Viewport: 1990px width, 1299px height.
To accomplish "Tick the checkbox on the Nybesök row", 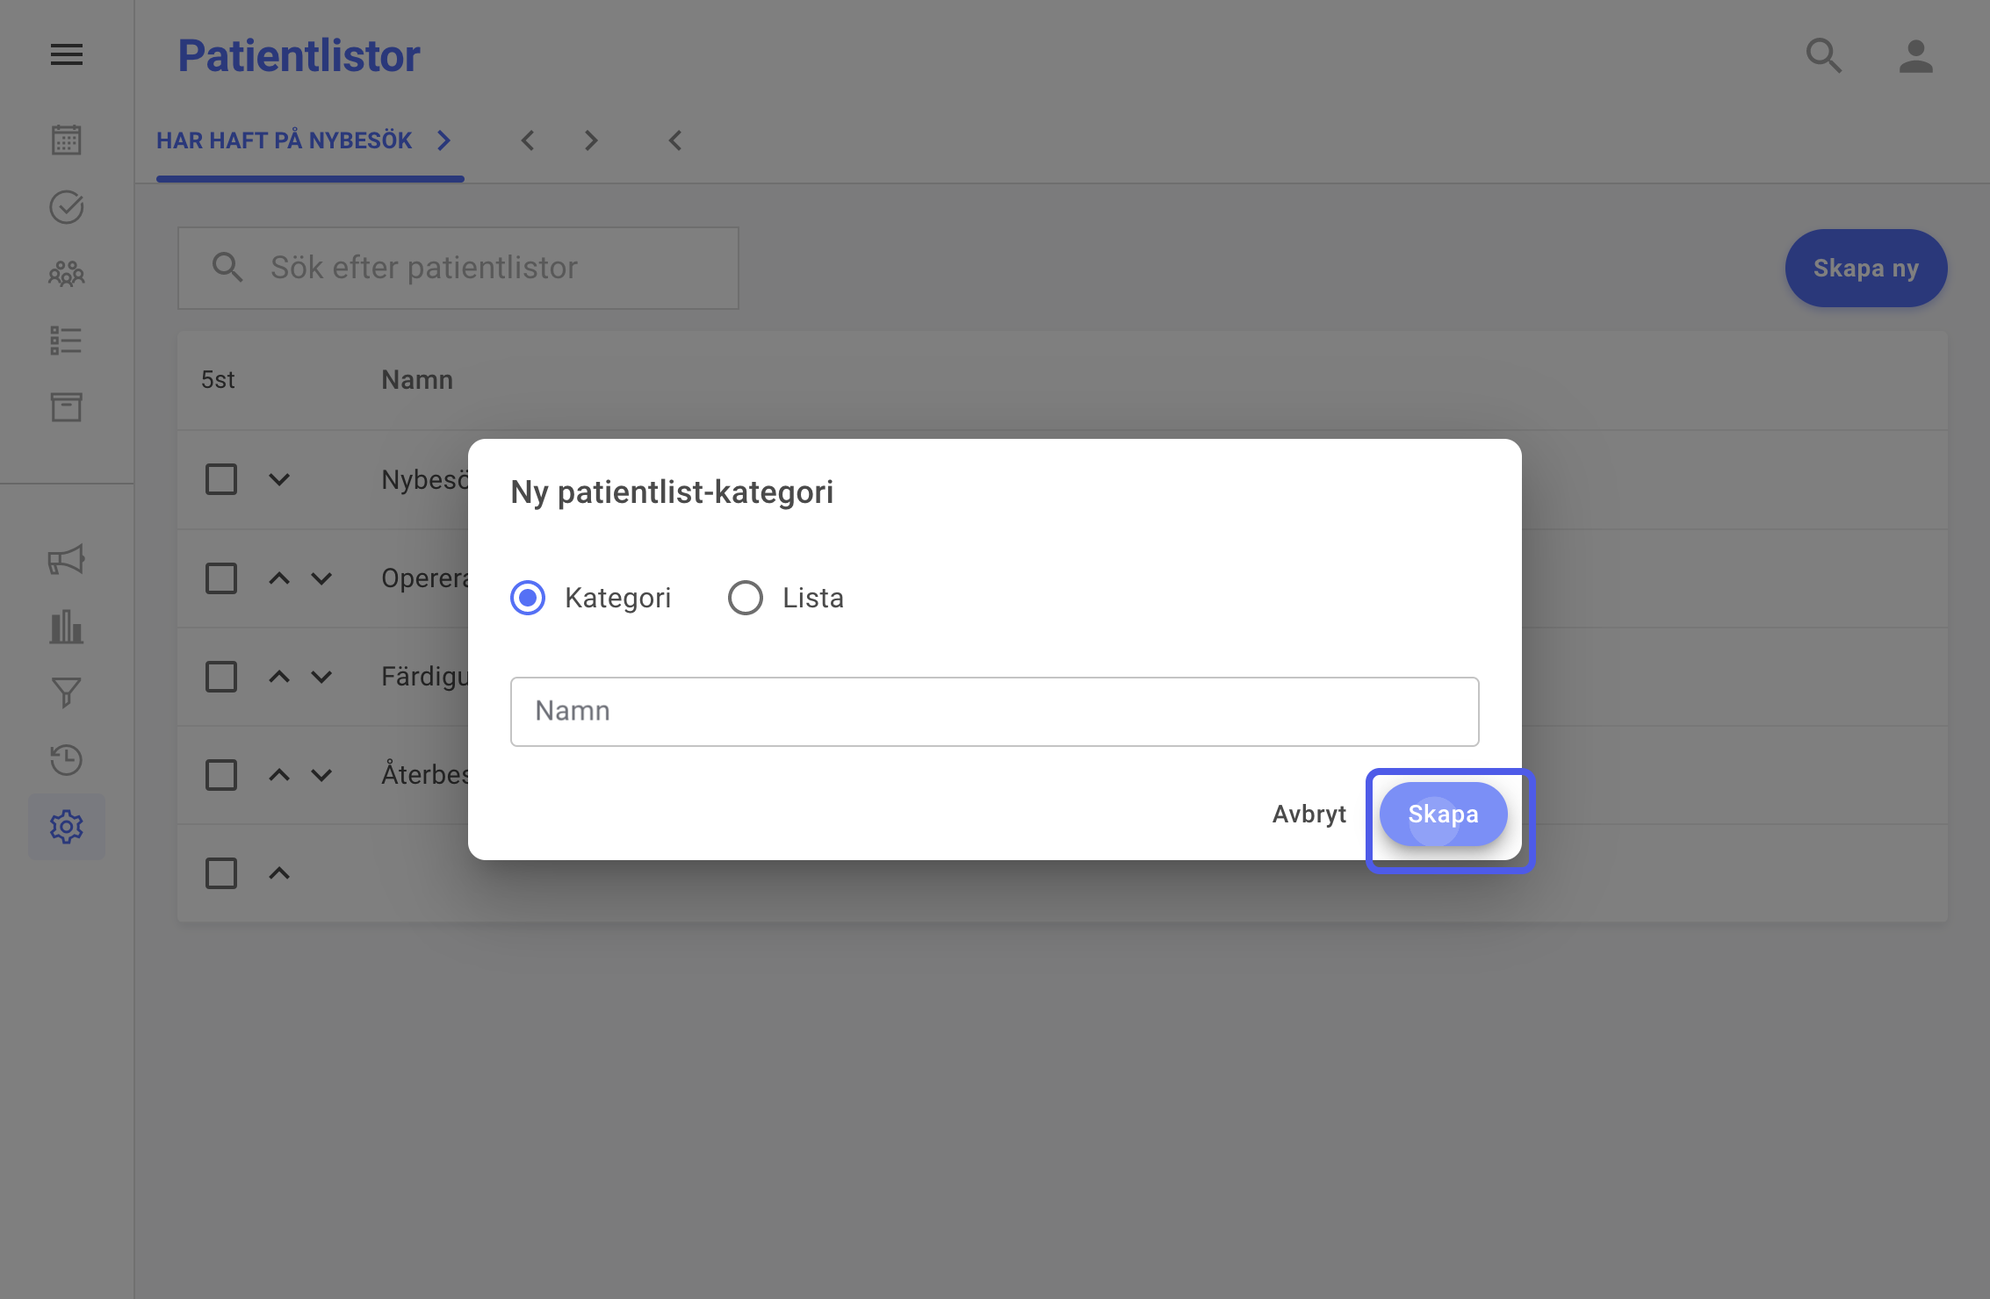I will [221, 479].
